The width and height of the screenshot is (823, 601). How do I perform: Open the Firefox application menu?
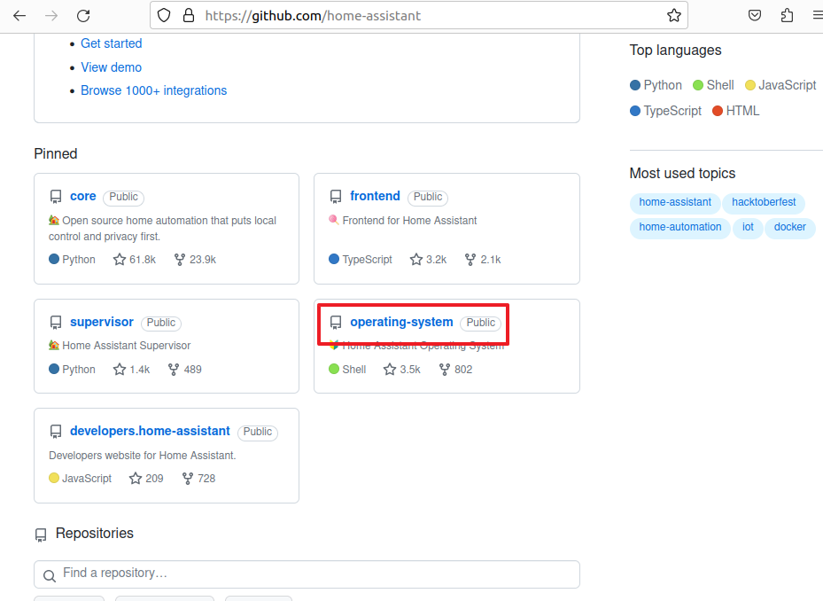(818, 16)
